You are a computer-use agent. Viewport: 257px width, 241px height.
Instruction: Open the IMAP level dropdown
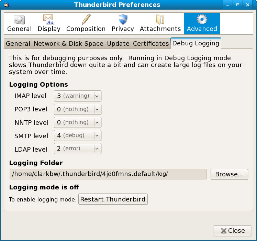click(x=78, y=96)
